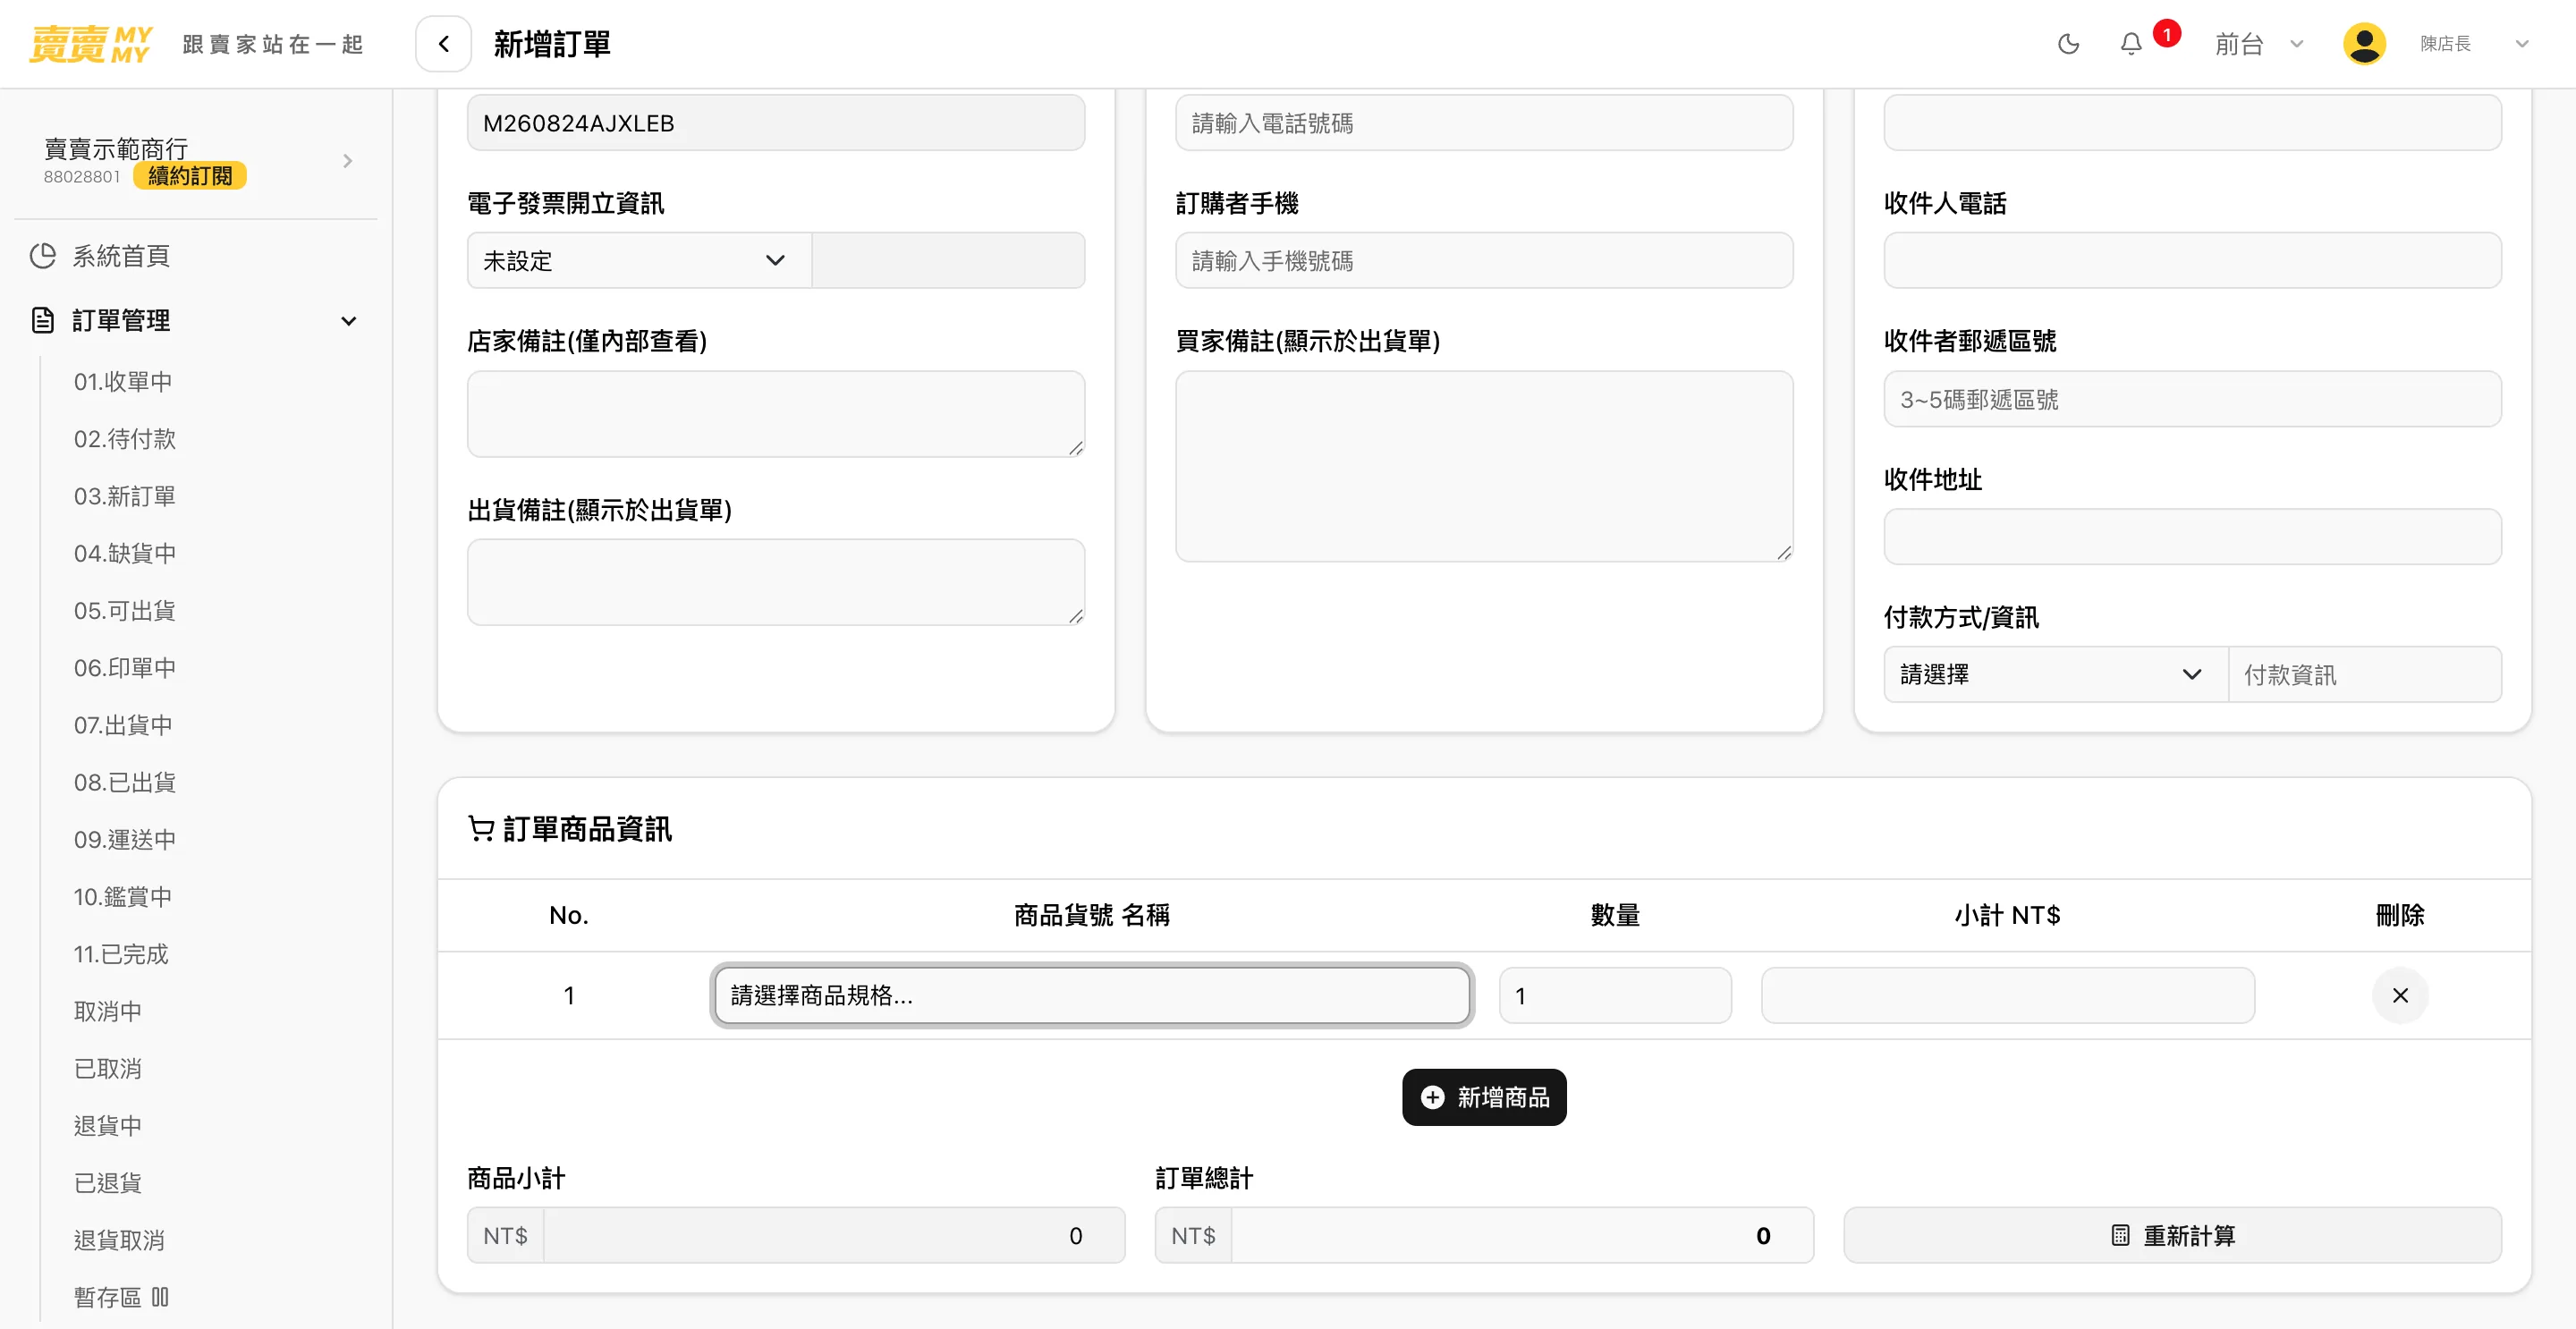The image size is (2576, 1329).
Task: Open 04.缺貨中 orders
Action: tap(124, 553)
